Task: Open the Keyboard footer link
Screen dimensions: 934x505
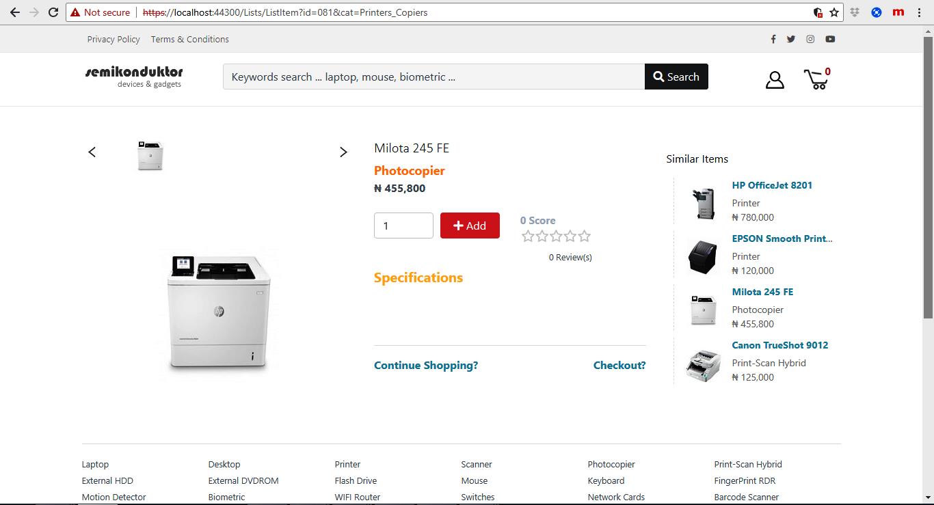Action: pyautogui.click(x=606, y=481)
